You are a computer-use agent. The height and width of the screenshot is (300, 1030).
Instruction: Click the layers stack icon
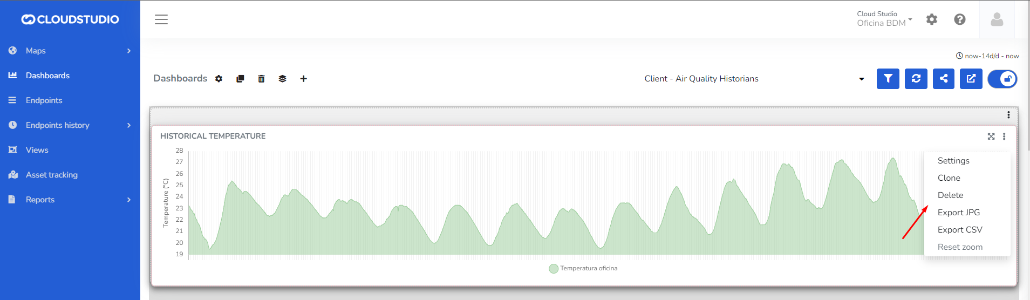(x=282, y=79)
